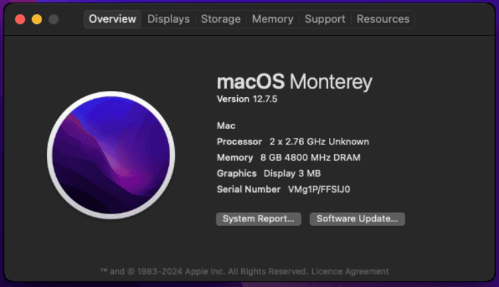Open the Resources tab

coord(383,19)
